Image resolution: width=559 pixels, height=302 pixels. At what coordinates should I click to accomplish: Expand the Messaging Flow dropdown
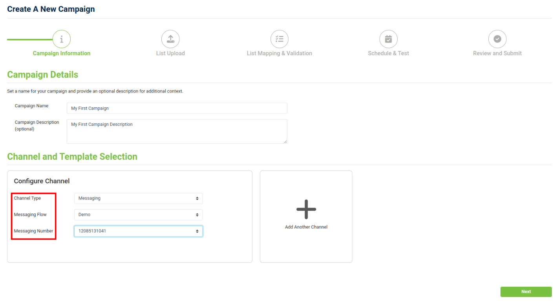[138, 215]
